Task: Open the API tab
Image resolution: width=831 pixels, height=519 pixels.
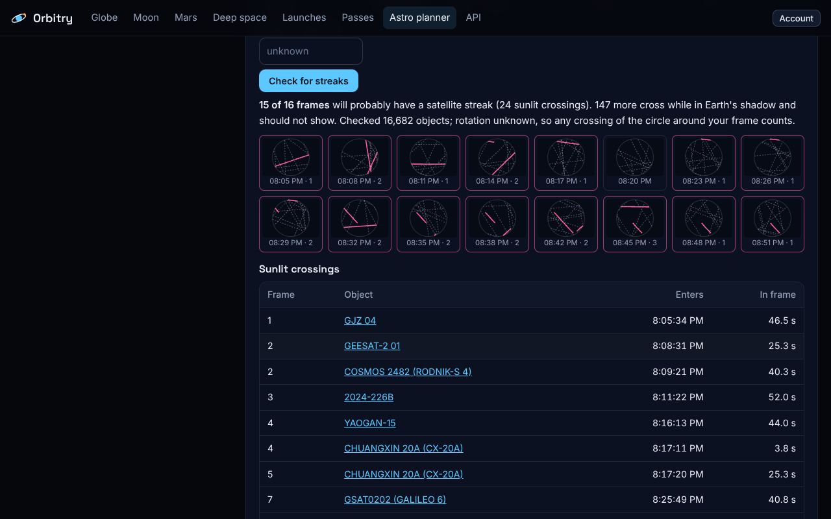Action: tap(473, 18)
